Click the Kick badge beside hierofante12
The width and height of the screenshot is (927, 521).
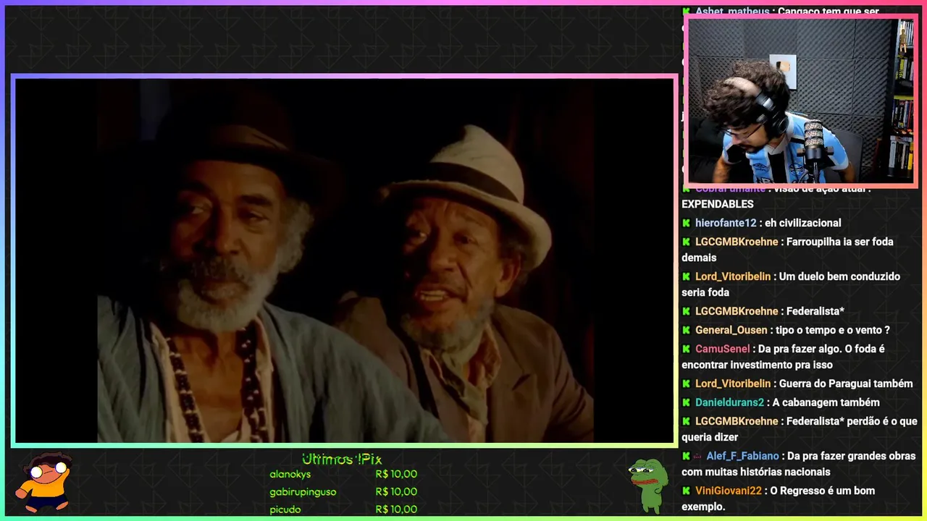[686, 223]
